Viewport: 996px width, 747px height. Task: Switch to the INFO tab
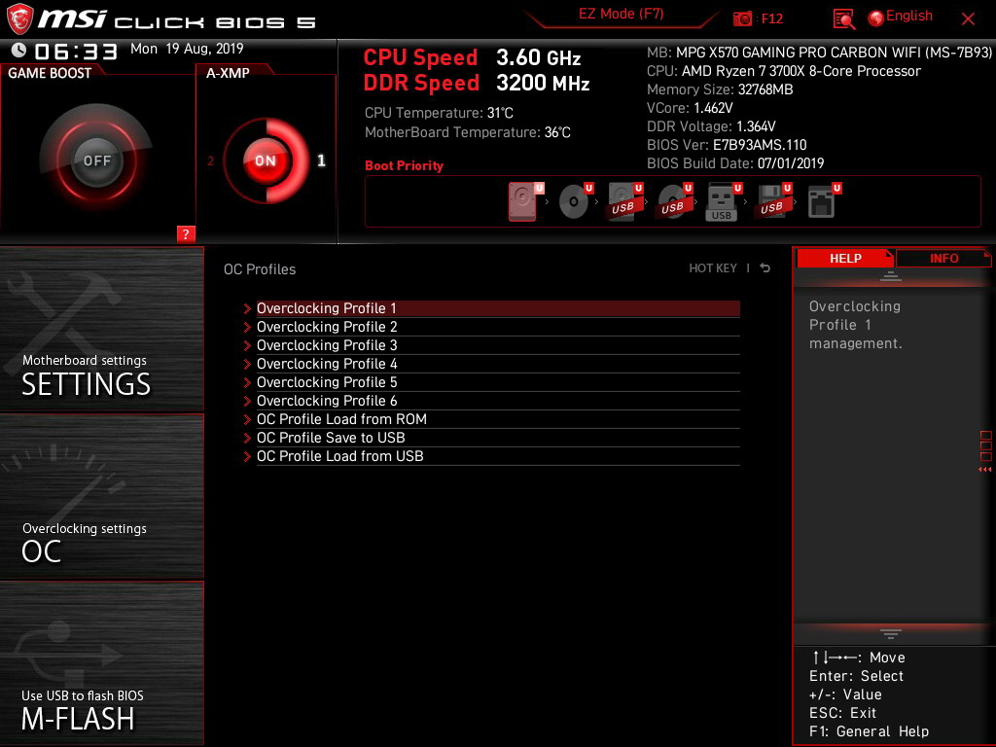(x=943, y=258)
